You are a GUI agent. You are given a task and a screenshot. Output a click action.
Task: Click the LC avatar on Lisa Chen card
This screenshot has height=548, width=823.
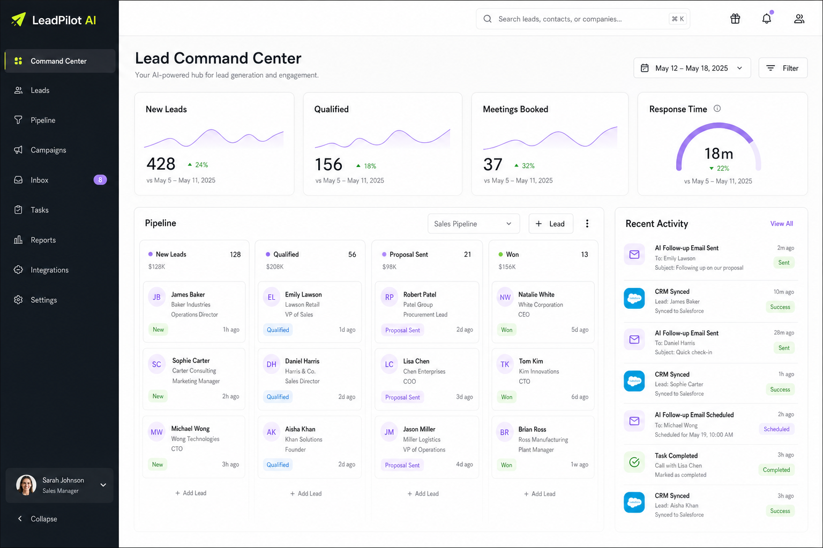point(390,364)
